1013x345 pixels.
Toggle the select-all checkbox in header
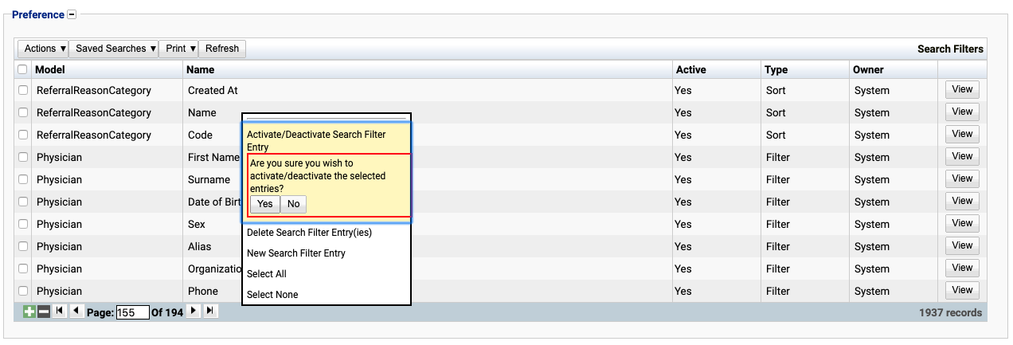coord(23,70)
